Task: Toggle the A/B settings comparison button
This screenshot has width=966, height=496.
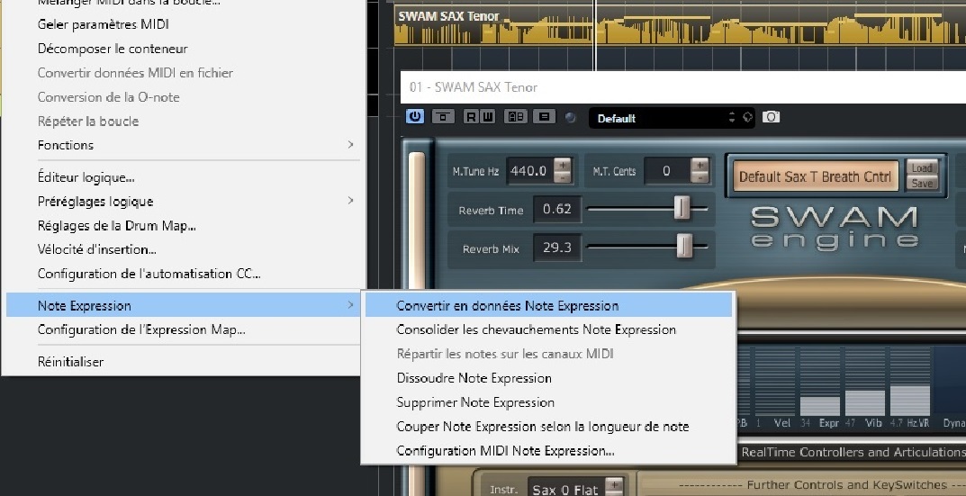Action: coord(516,116)
